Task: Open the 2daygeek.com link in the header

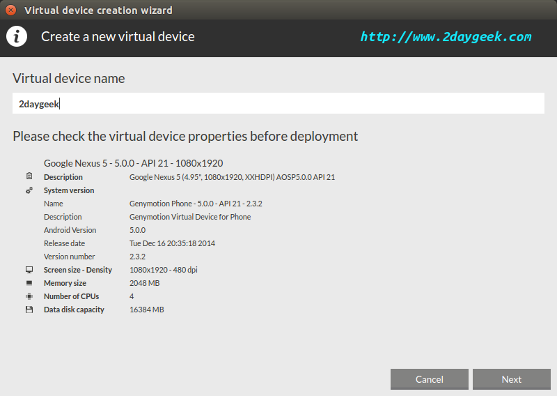Action: point(446,37)
